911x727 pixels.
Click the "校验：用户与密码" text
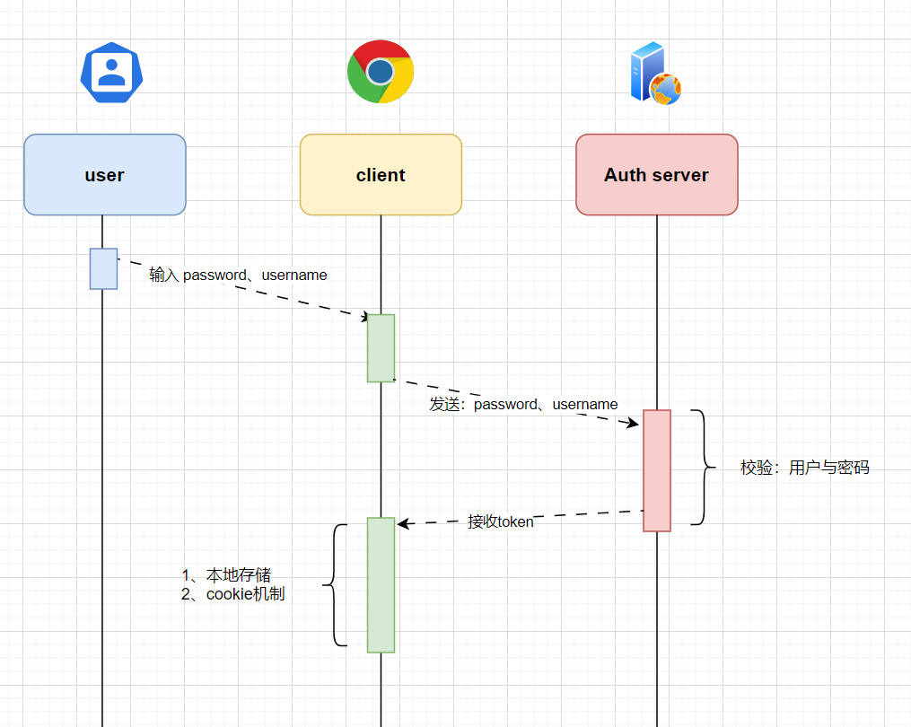pyautogui.click(x=804, y=468)
